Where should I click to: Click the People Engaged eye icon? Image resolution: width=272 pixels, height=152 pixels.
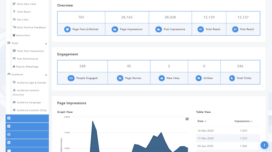(x=71, y=78)
